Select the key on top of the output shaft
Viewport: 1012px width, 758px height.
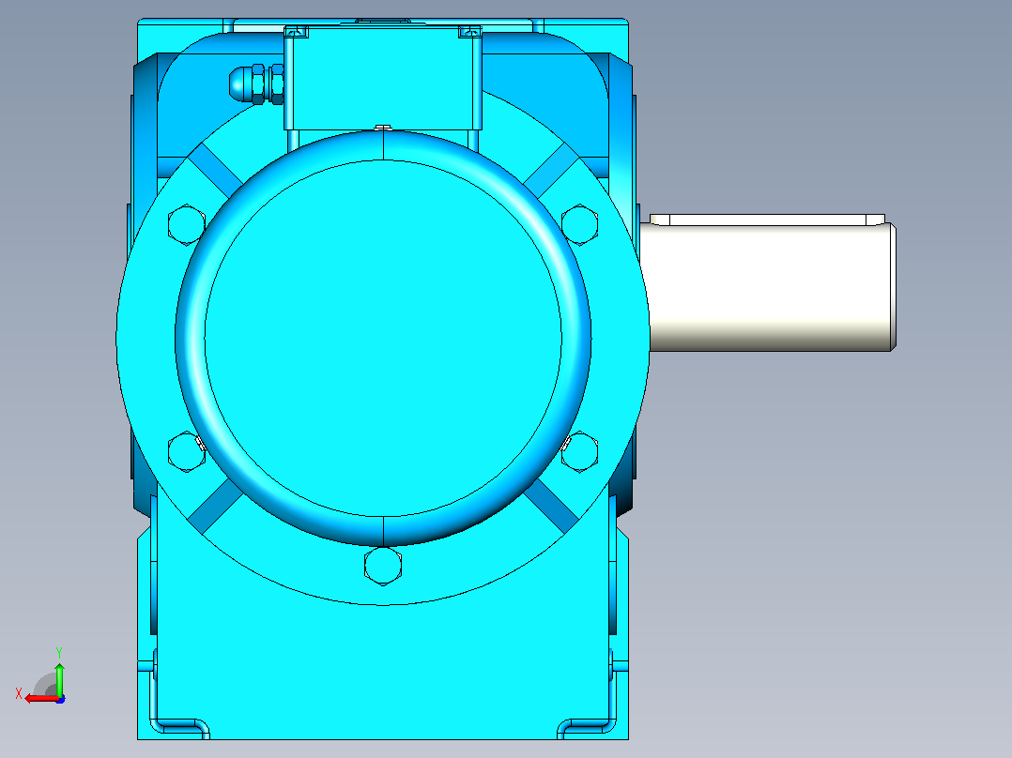(767, 220)
